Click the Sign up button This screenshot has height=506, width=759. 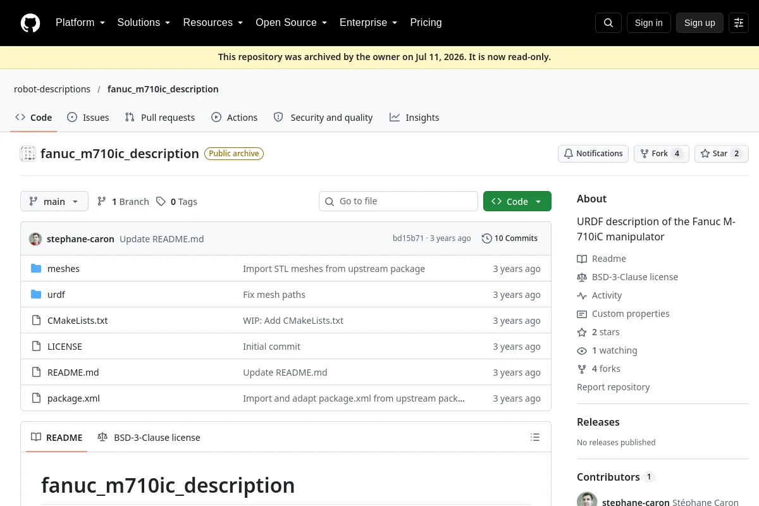pyautogui.click(x=700, y=23)
